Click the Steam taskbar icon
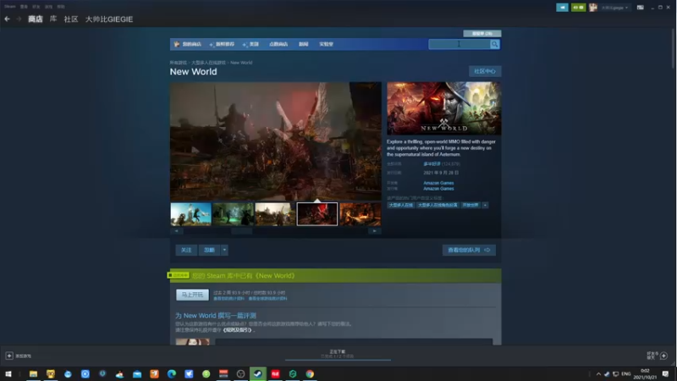This screenshot has width=677, height=381. coord(258,374)
